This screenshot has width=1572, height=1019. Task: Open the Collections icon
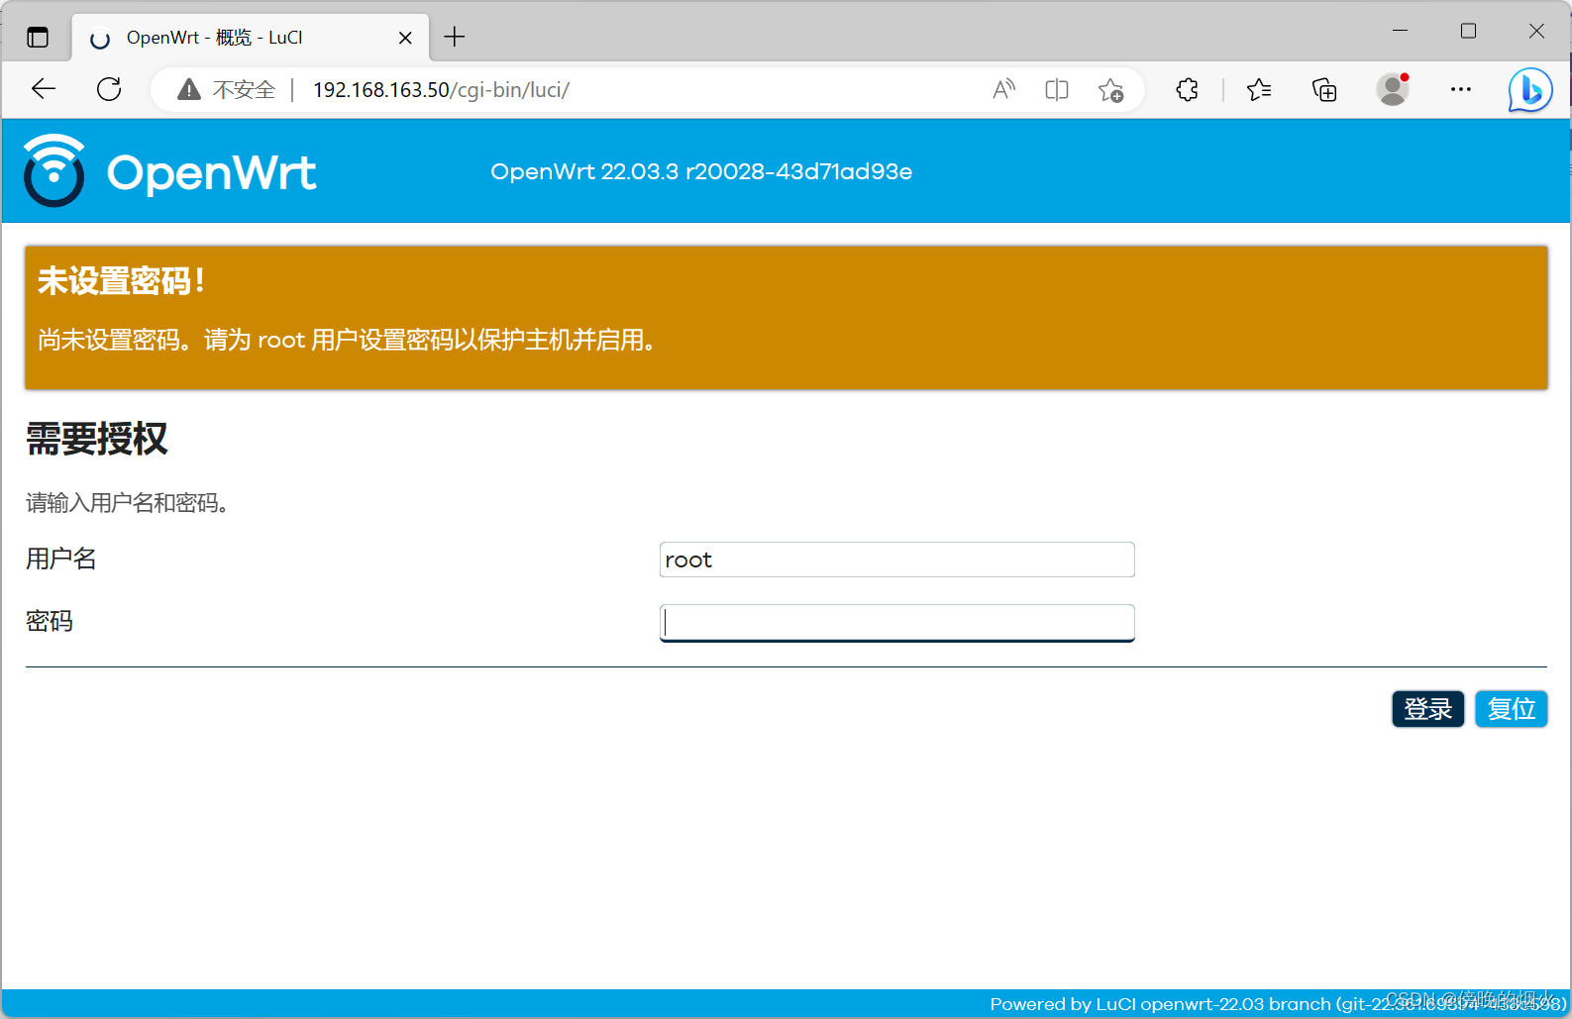(1324, 90)
